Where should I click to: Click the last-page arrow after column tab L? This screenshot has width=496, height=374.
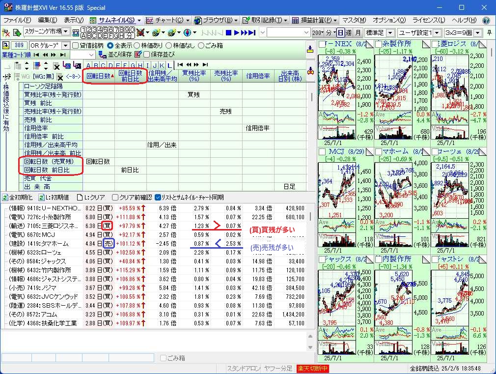[x=205, y=64]
